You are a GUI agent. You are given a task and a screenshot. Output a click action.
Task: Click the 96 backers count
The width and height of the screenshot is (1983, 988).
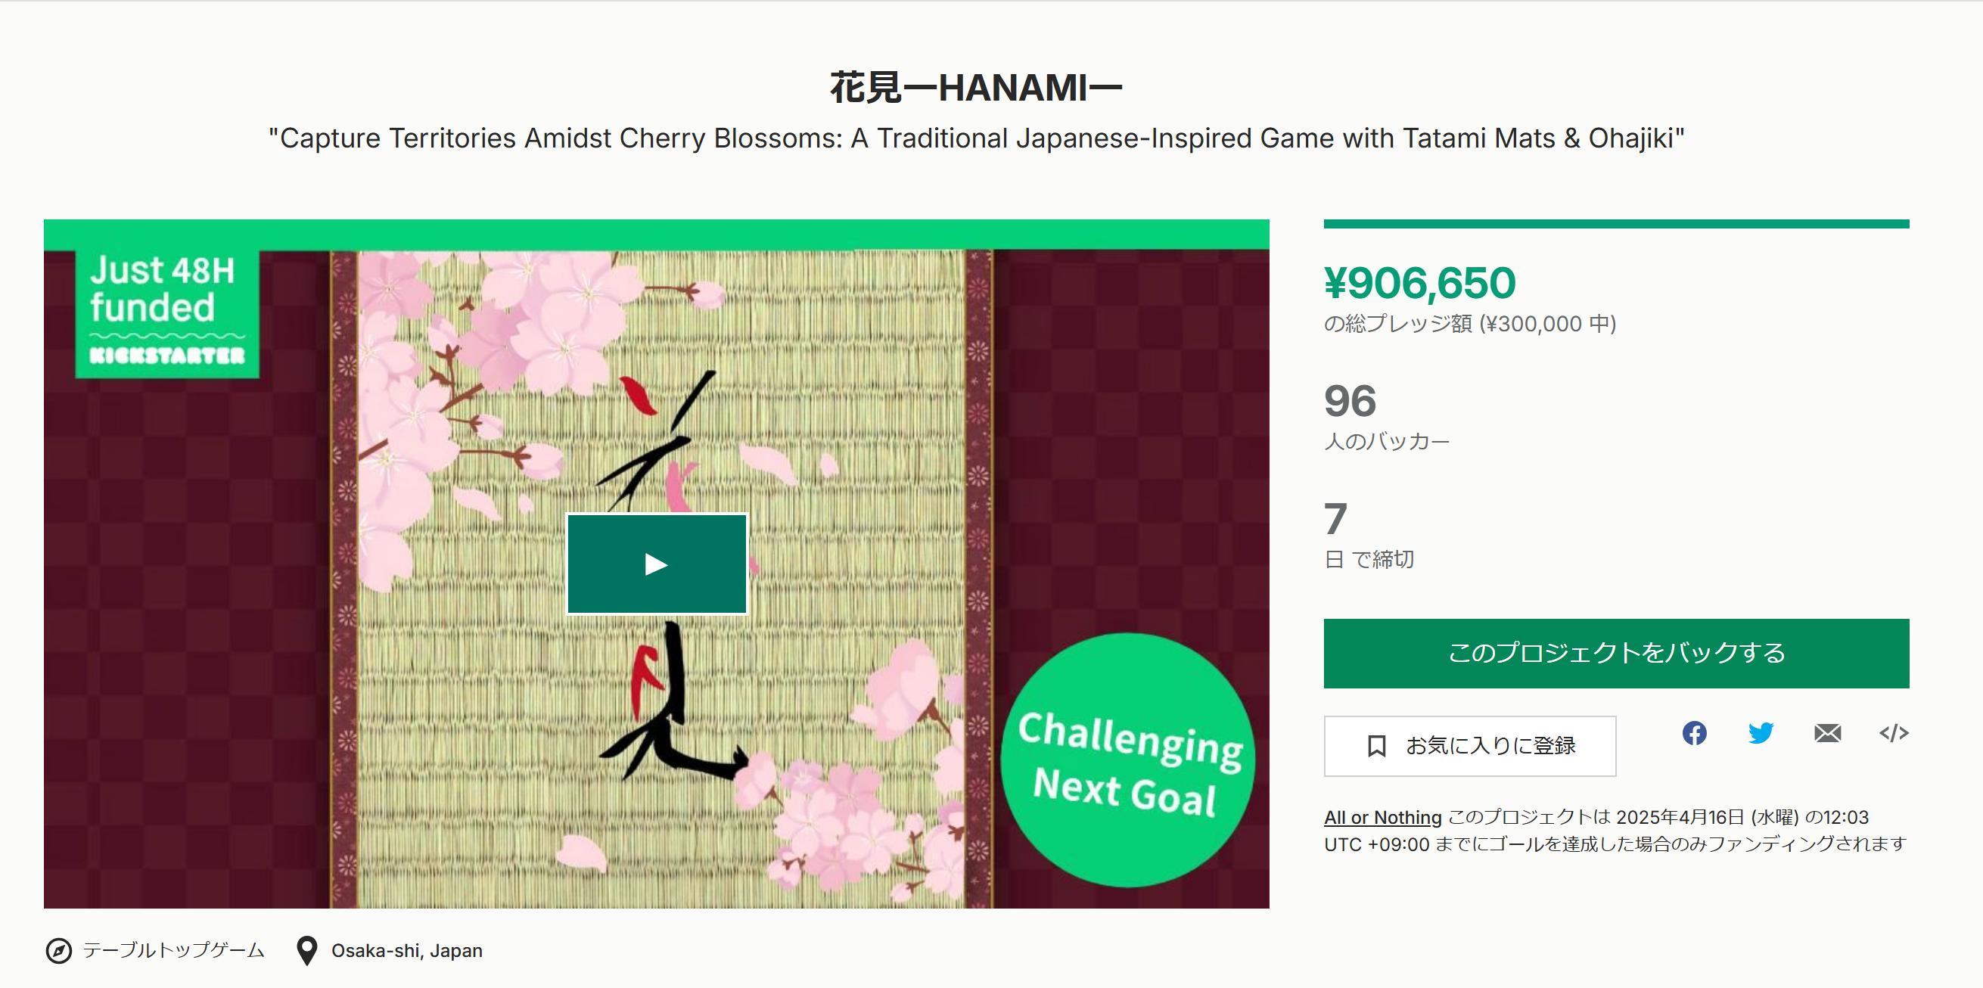pos(1350,401)
